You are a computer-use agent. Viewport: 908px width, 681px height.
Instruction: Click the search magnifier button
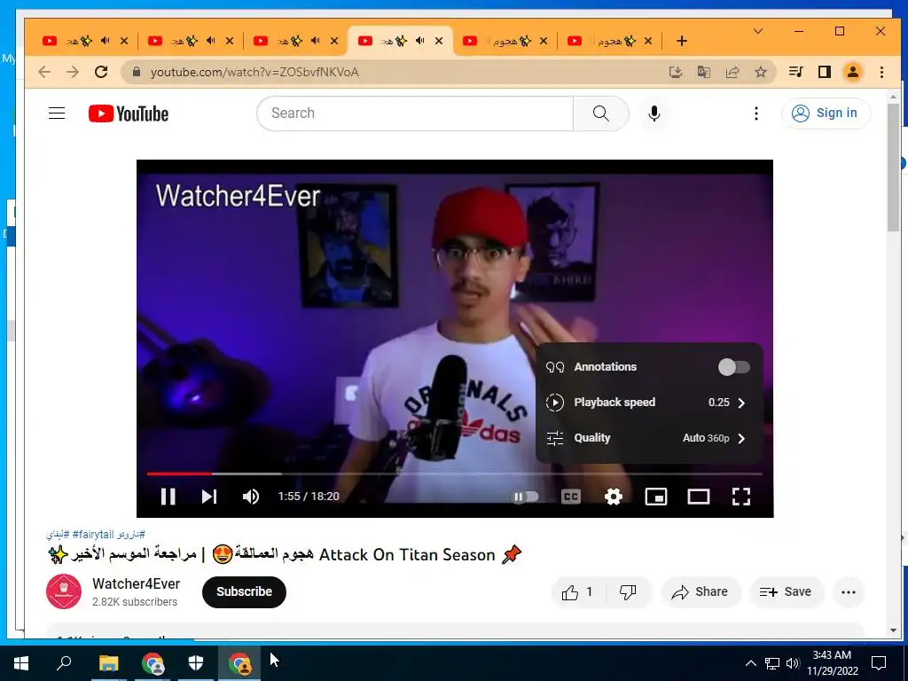coord(600,113)
